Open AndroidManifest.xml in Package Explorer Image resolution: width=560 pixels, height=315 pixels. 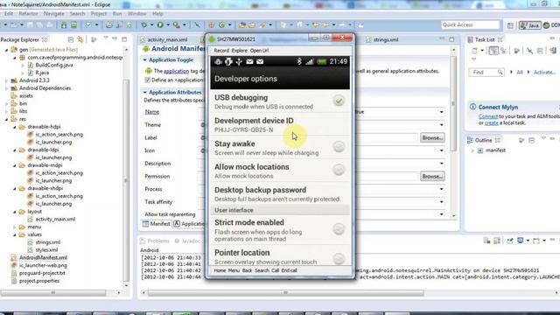pos(43,257)
